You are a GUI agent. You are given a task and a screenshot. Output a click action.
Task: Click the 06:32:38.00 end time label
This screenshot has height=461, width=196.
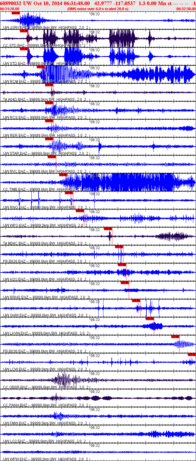pyautogui.click(x=186, y=9)
